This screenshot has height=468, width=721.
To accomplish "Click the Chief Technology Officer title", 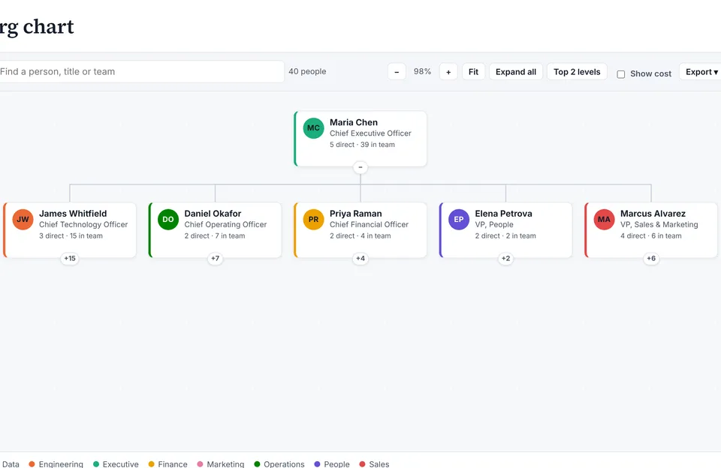I will coord(83,224).
